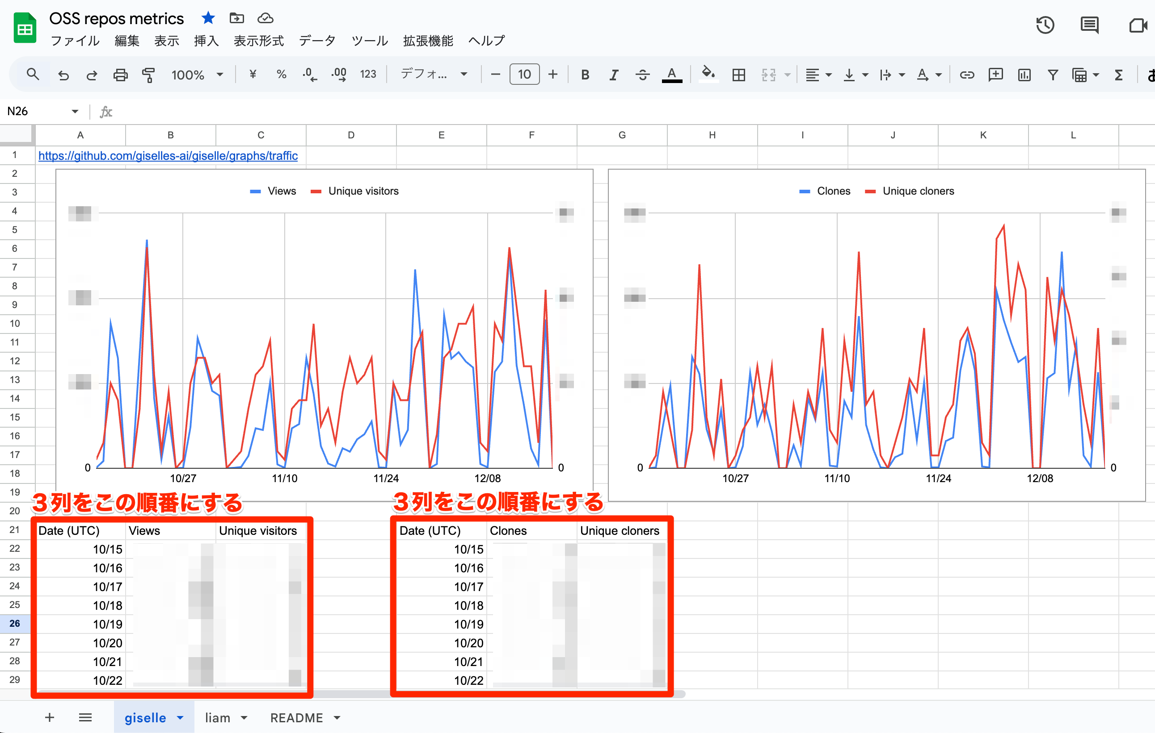Increase decimal places
The height and width of the screenshot is (733, 1155).
(339, 74)
